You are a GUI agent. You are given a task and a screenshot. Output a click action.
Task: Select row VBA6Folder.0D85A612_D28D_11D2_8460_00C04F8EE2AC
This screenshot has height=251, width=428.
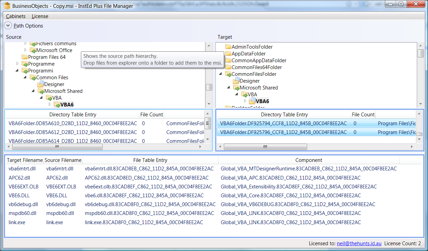[105, 132]
